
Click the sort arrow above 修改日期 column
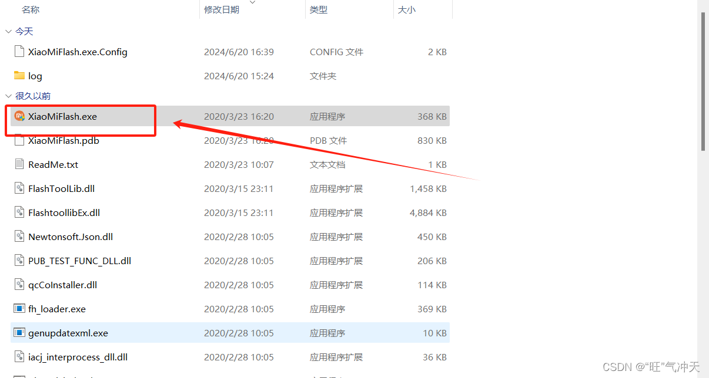(x=253, y=3)
